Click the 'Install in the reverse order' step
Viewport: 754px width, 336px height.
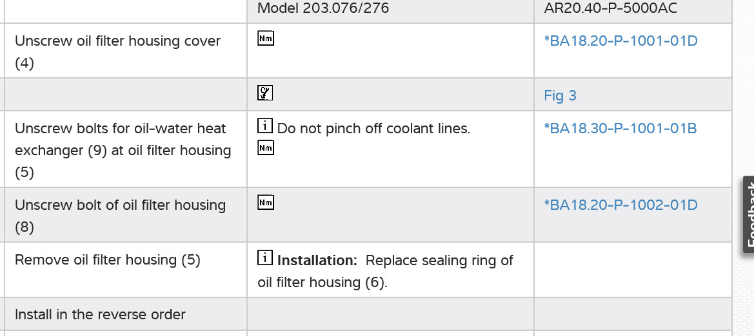[x=100, y=315]
